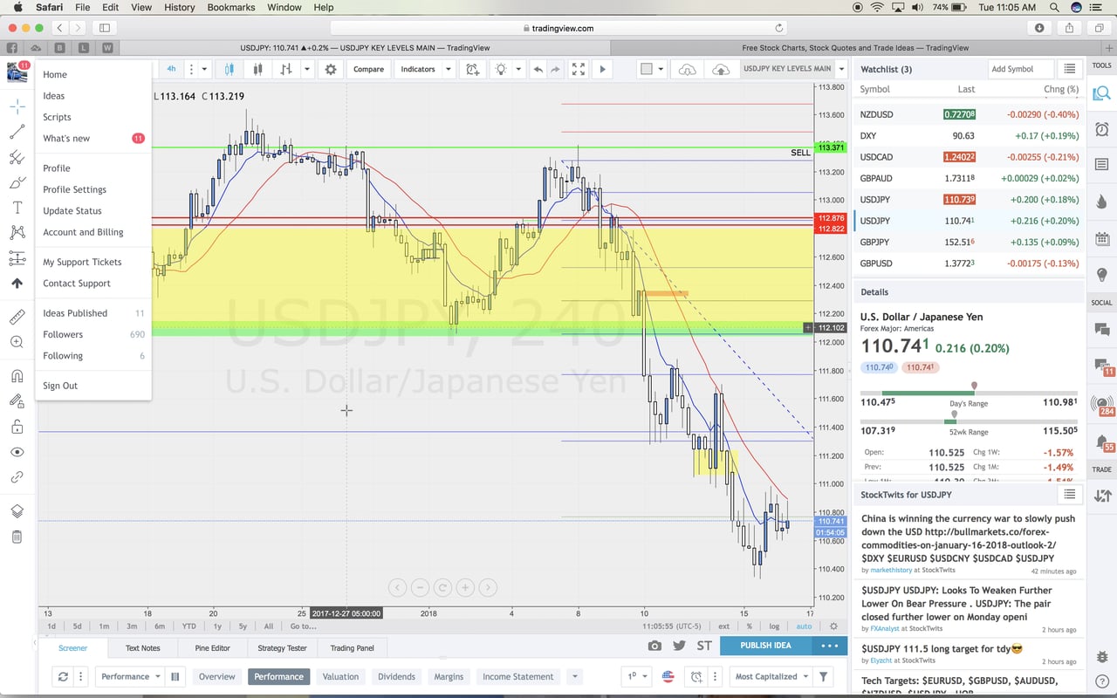
Task: Open the Strategy Tester tab
Action: [x=282, y=648]
